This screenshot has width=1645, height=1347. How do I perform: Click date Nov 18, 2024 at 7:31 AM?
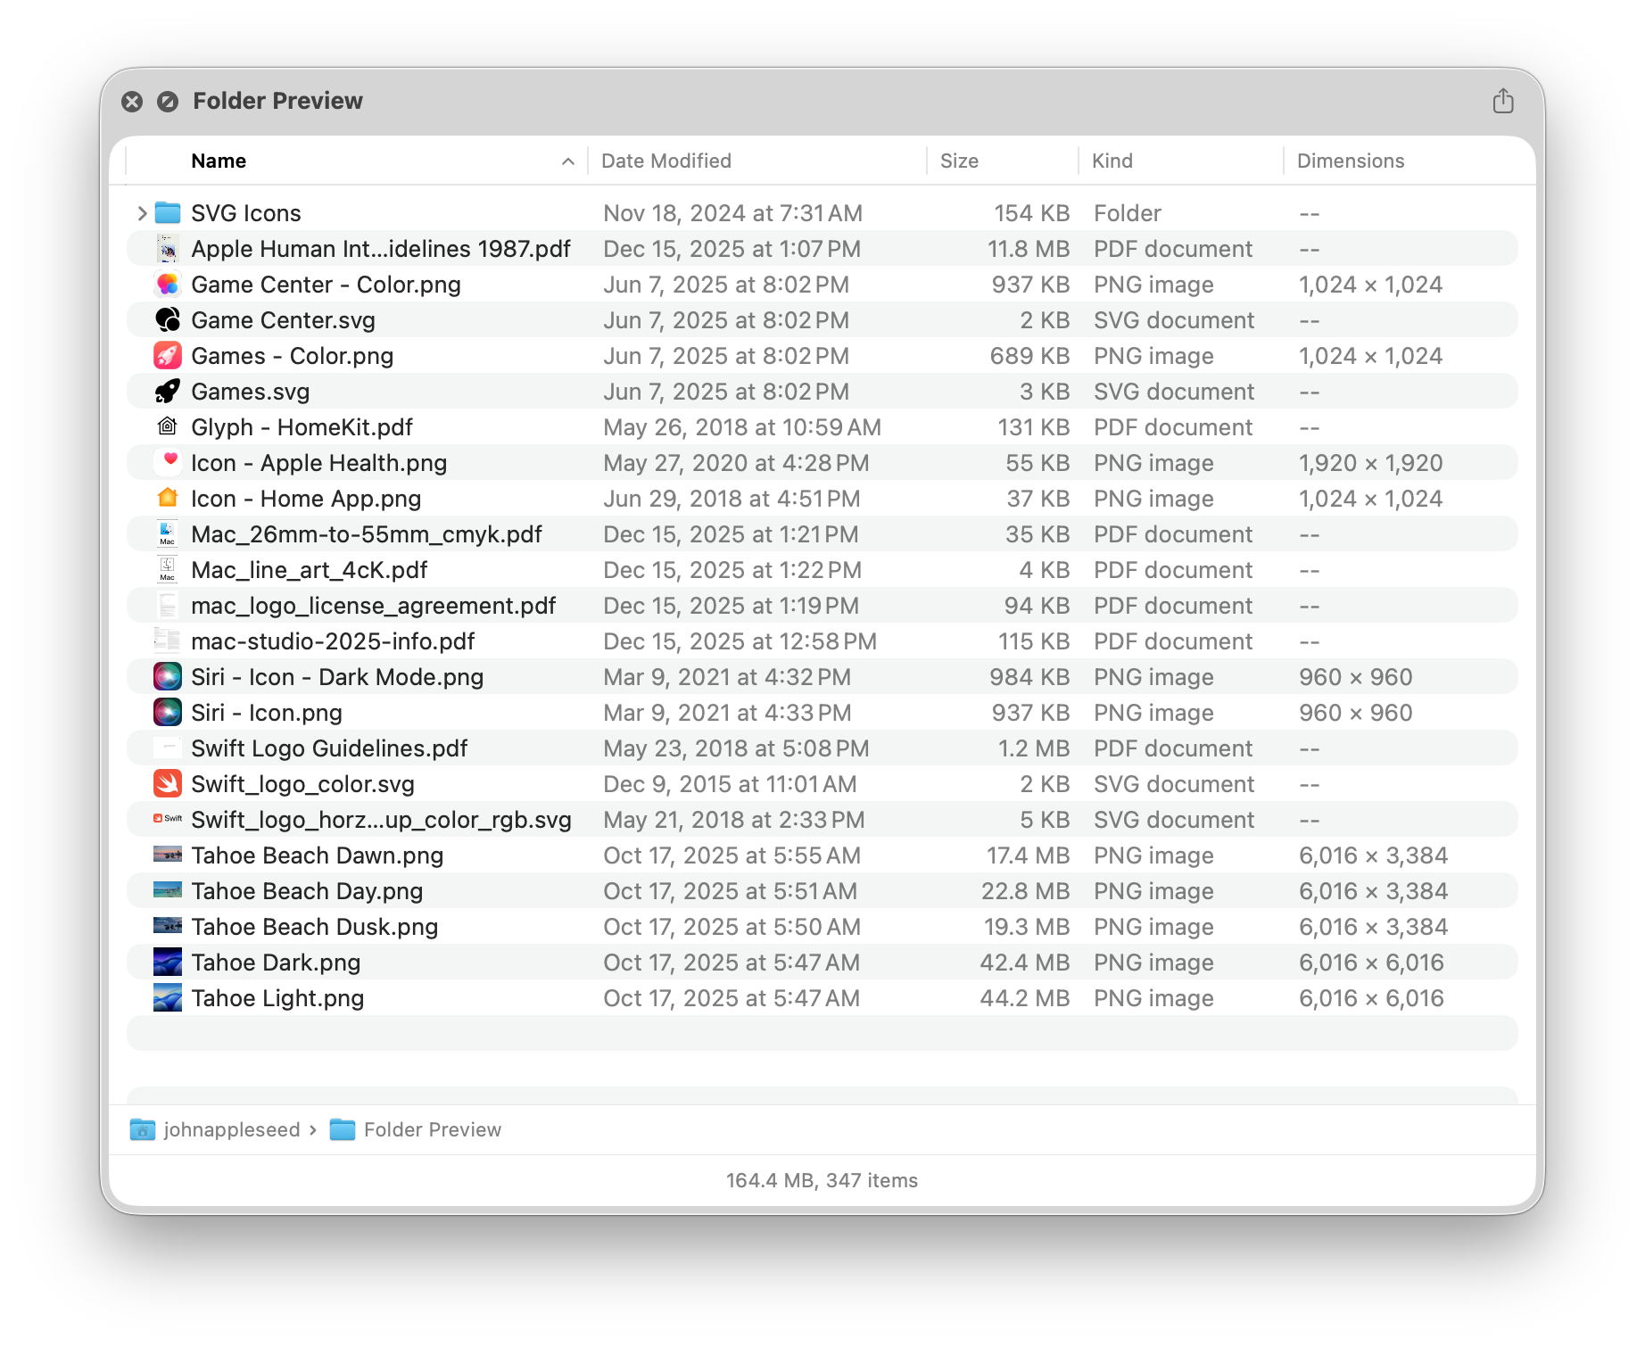pyautogui.click(x=732, y=213)
